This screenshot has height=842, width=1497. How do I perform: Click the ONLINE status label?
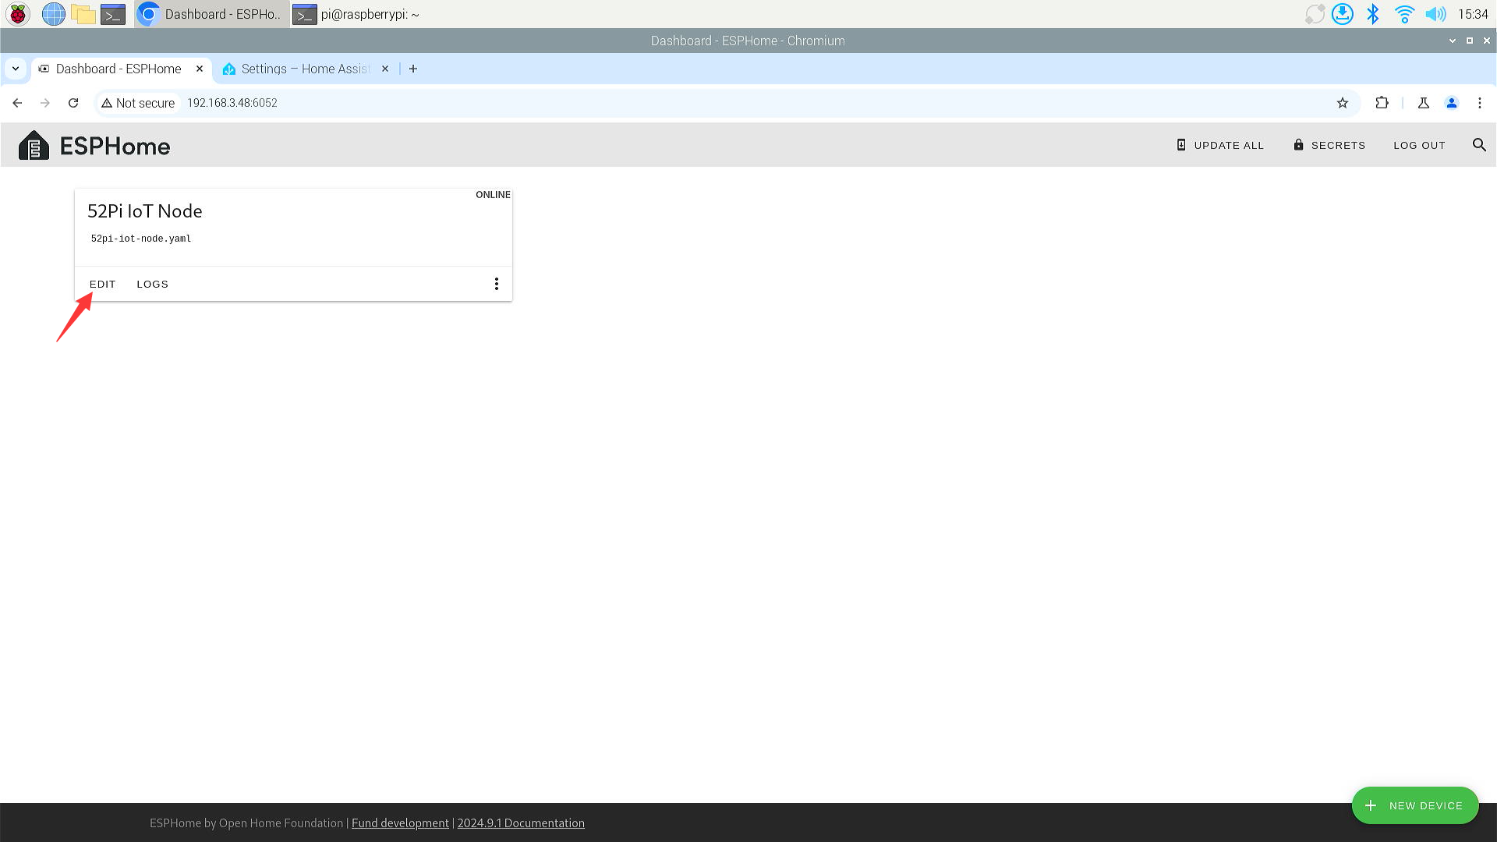(x=493, y=195)
